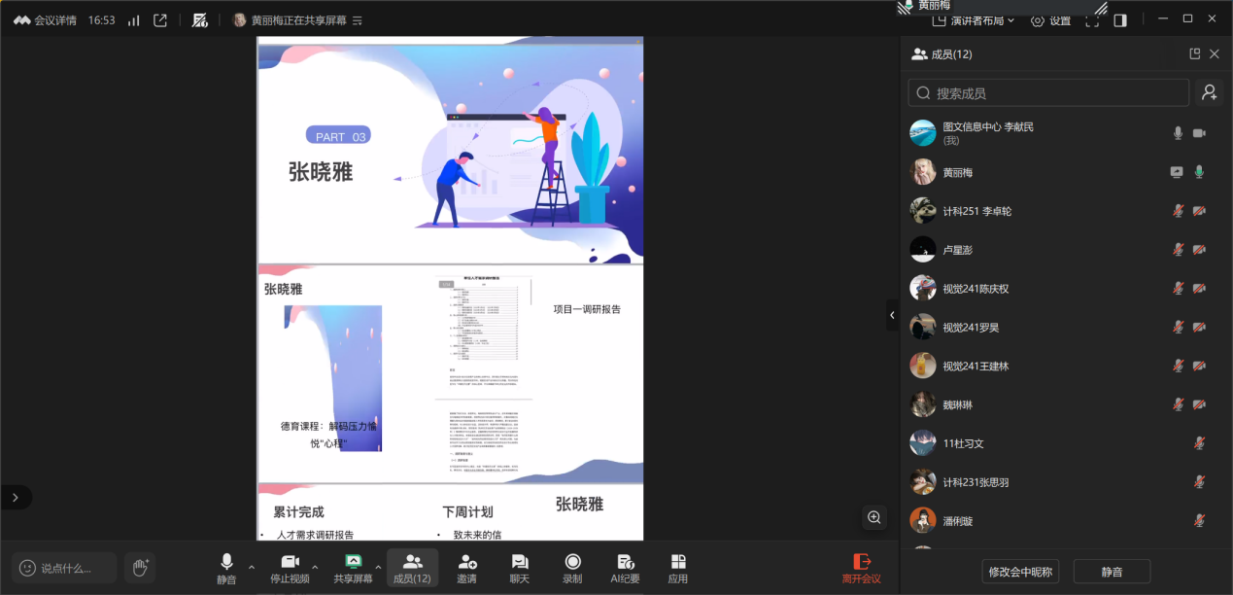Open the 演讲者布局 layout dropdown

tap(974, 20)
